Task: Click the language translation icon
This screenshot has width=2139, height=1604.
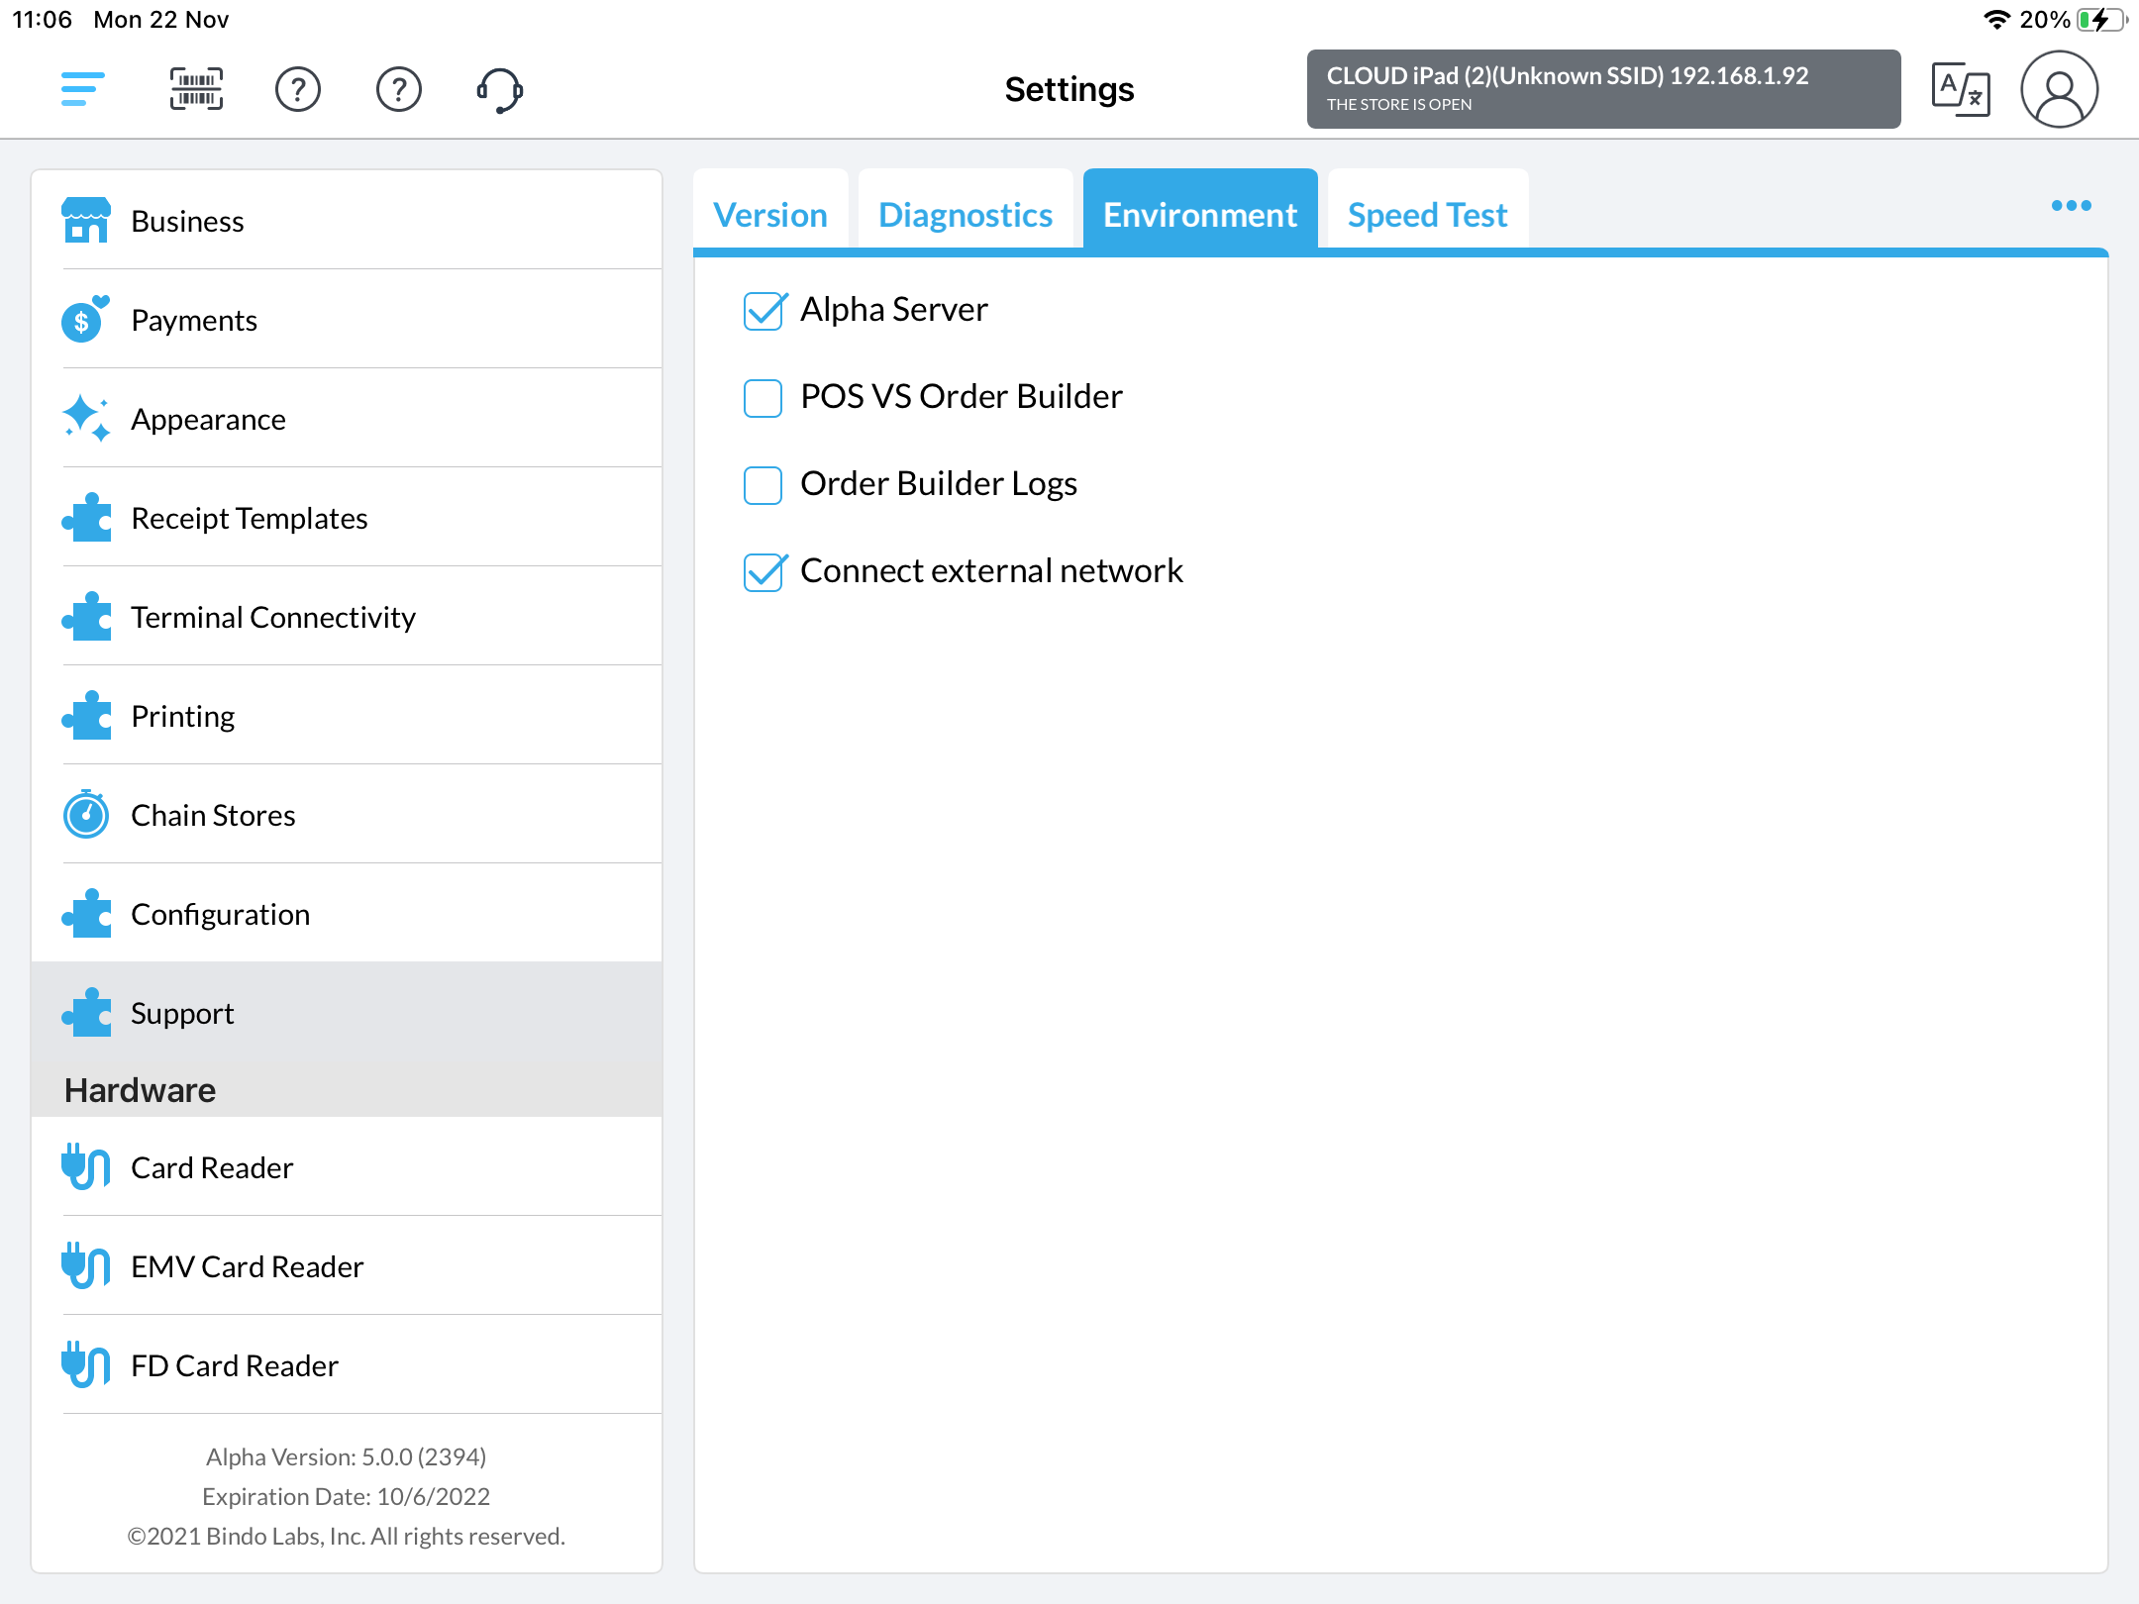Action: pyautogui.click(x=1960, y=89)
